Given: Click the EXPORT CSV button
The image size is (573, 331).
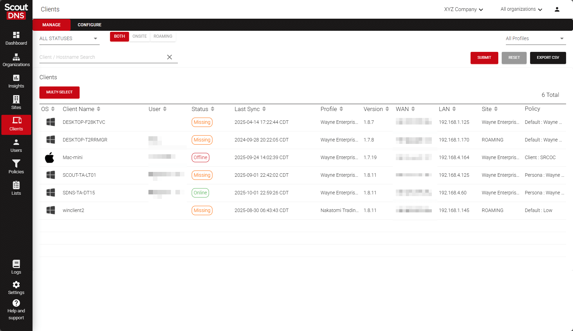Looking at the screenshot, I should click(x=548, y=58).
